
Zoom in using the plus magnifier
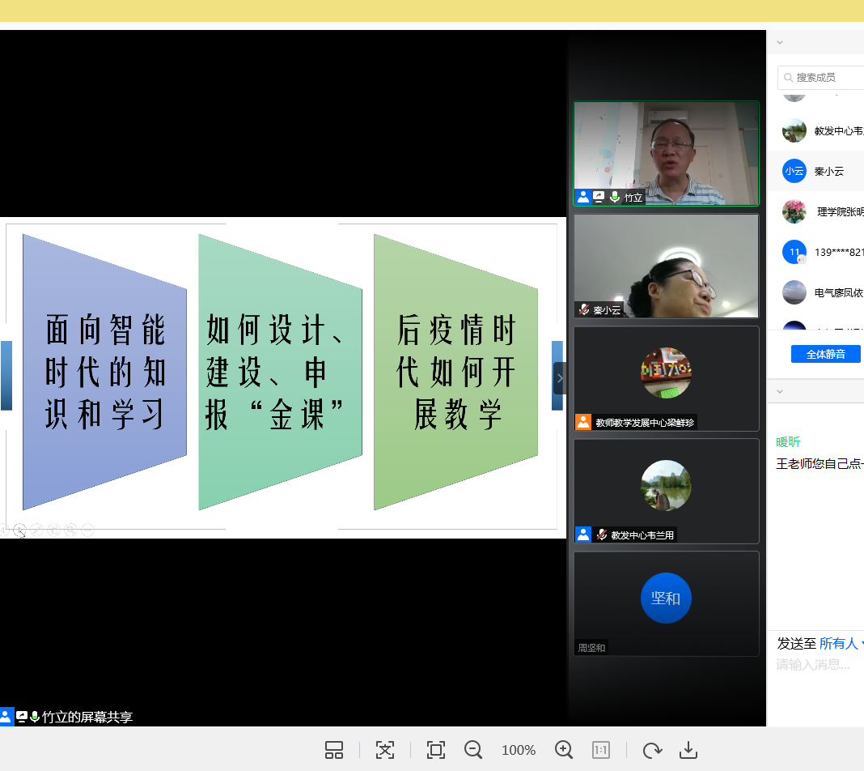tap(564, 750)
